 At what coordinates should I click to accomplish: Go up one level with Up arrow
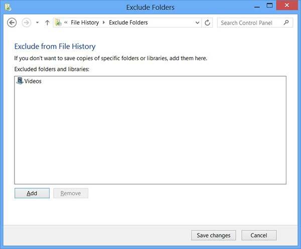[47, 23]
